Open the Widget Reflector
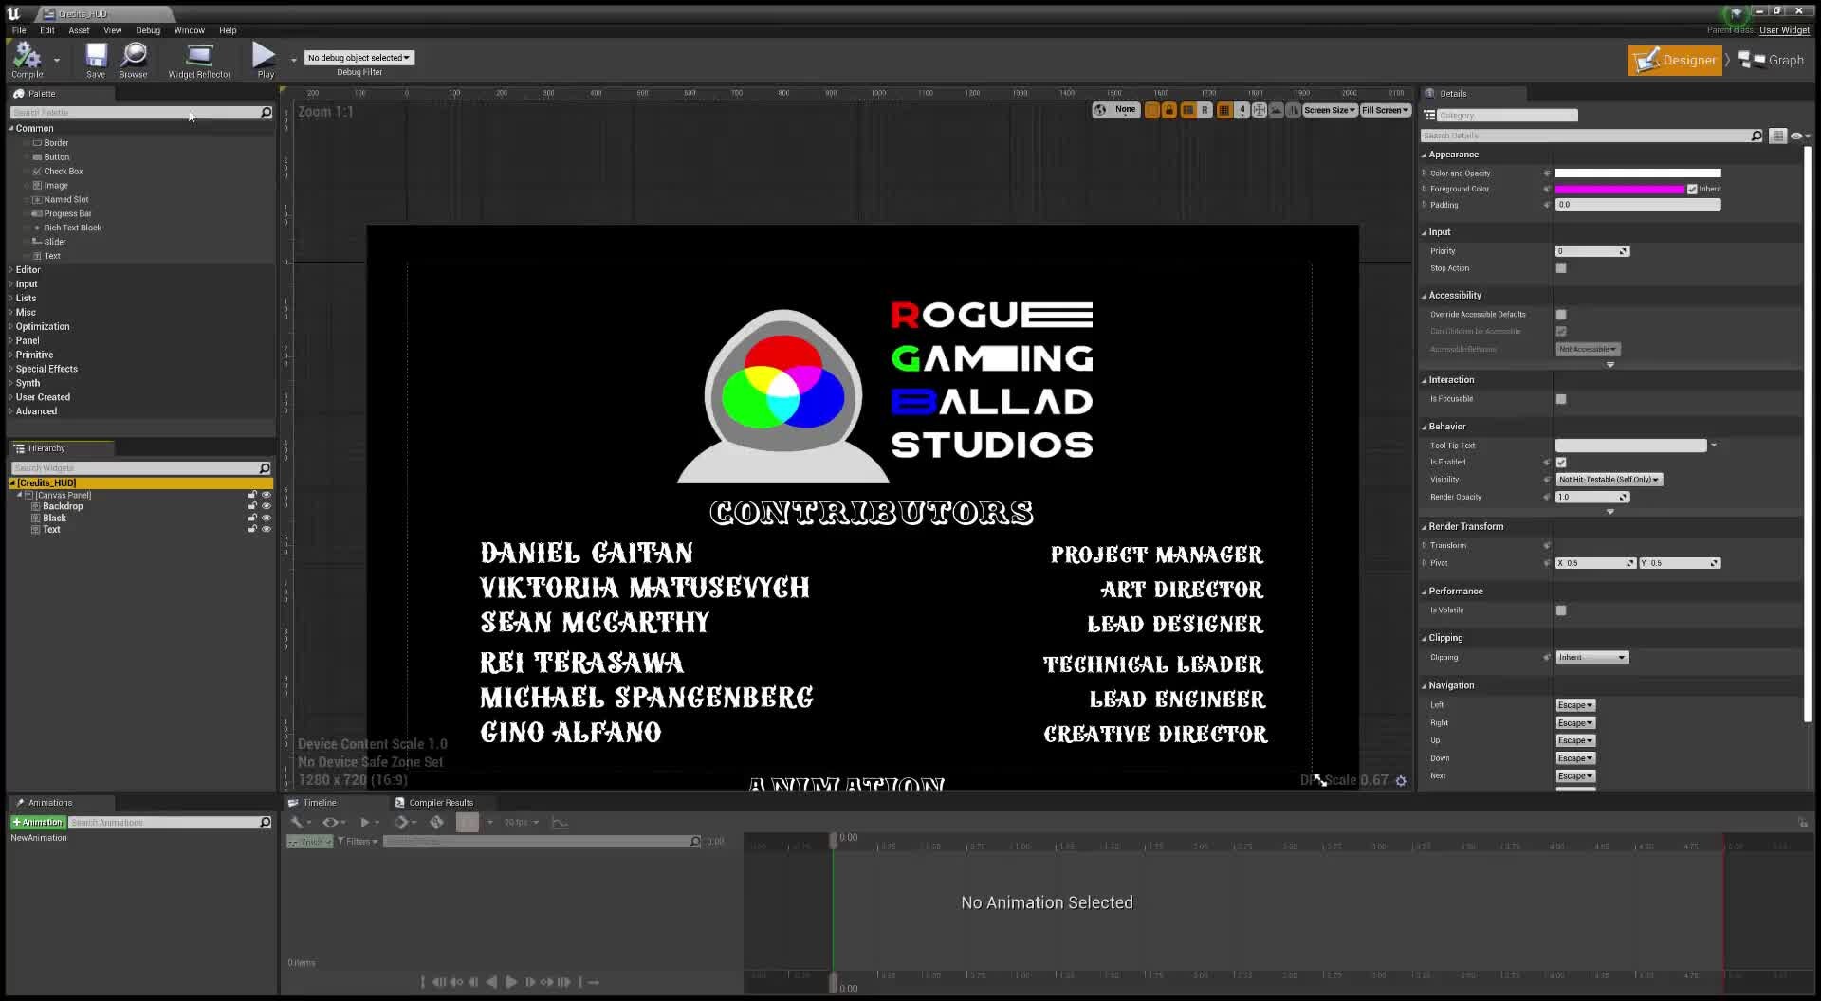The height and width of the screenshot is (1001, 1821). 199,59
